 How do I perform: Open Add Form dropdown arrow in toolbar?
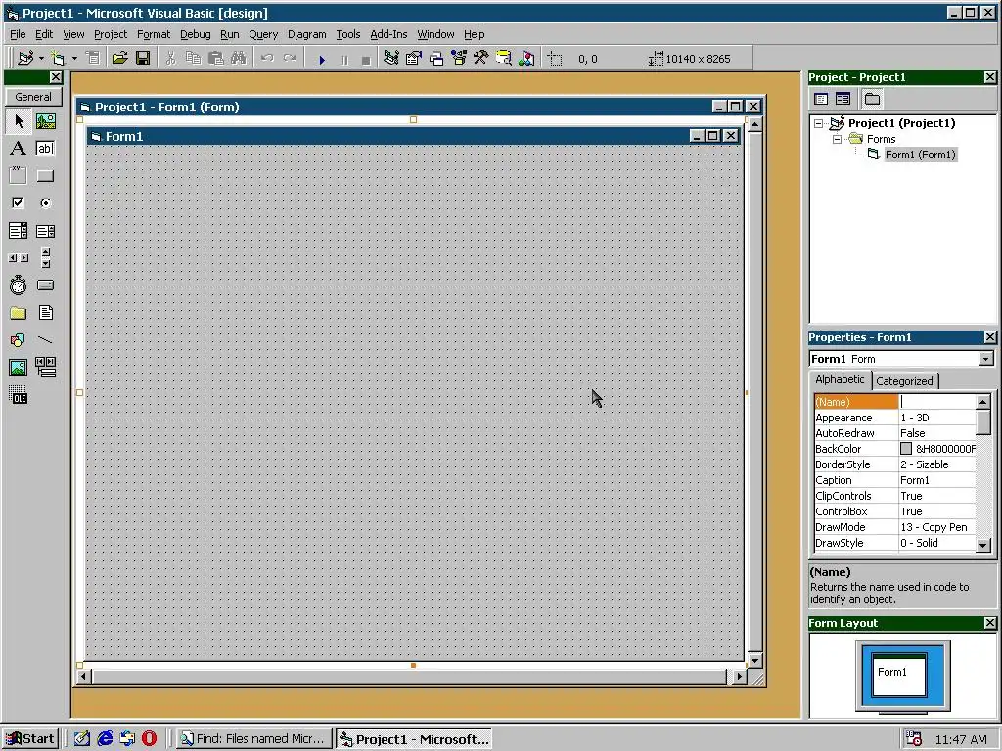point(74,59)
